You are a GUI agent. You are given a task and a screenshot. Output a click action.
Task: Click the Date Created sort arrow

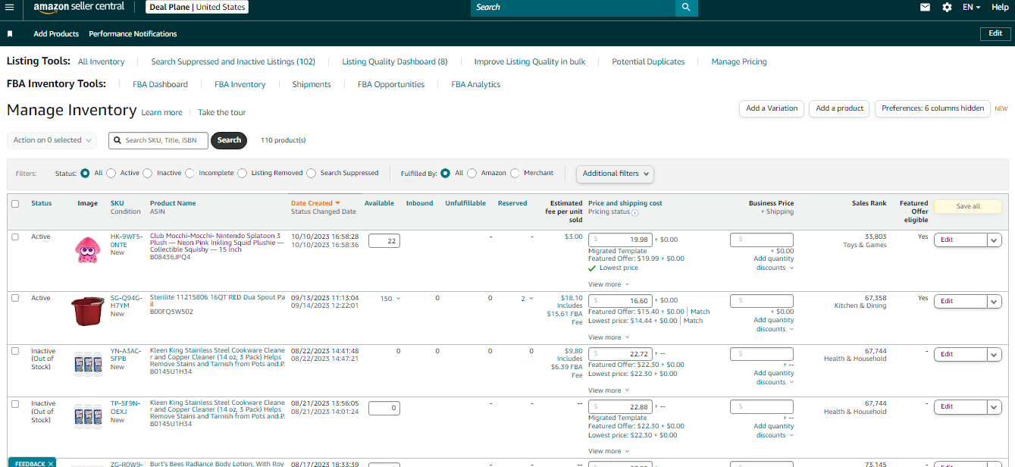pyautogui.click(x=337, y=203)
